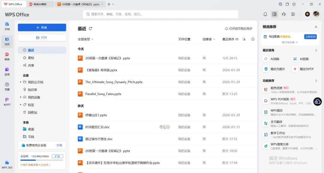Open the list filter settings icon
The image size is (324, 173).
(244, 39)
